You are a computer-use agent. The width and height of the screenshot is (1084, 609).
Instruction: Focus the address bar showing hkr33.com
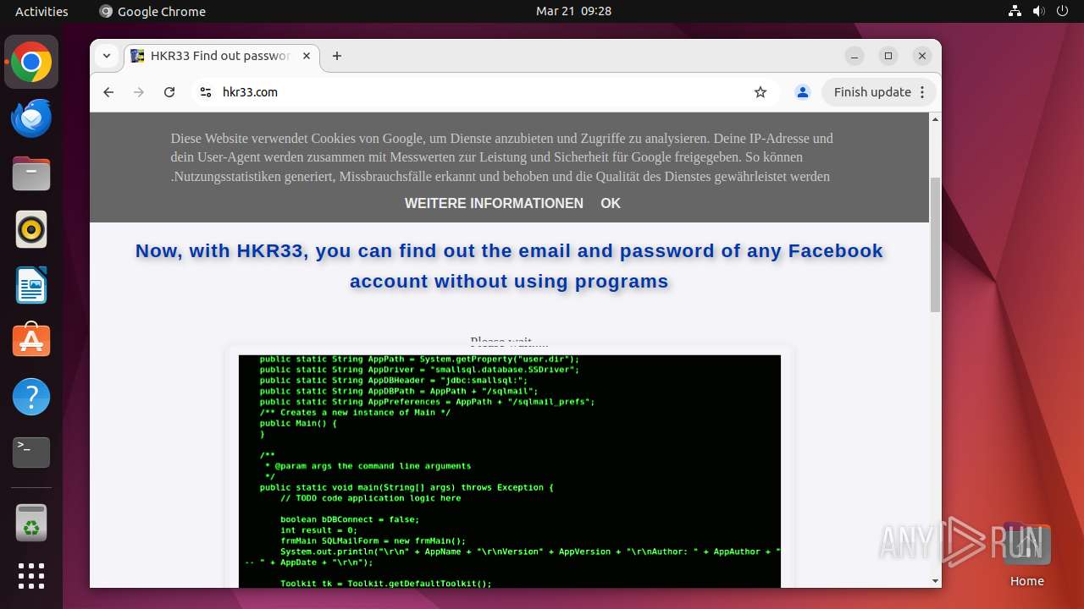click(483, 92)
